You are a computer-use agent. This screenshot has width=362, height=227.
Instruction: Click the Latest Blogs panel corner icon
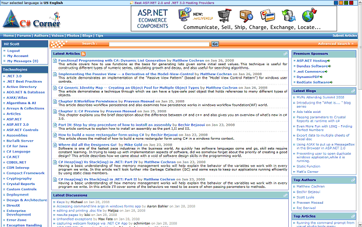pos(353,91)
